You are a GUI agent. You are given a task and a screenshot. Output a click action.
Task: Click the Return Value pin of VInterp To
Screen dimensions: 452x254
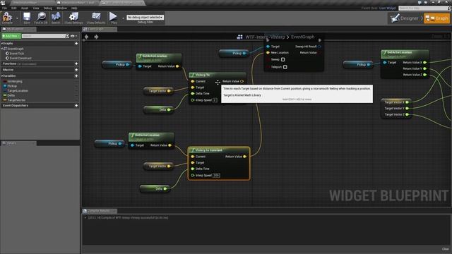pos(242,82)
